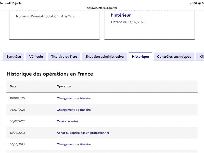204x153 pixels.
Task: Open Changement de titulaire dated 30/10/2021
Action: (74, 144)
